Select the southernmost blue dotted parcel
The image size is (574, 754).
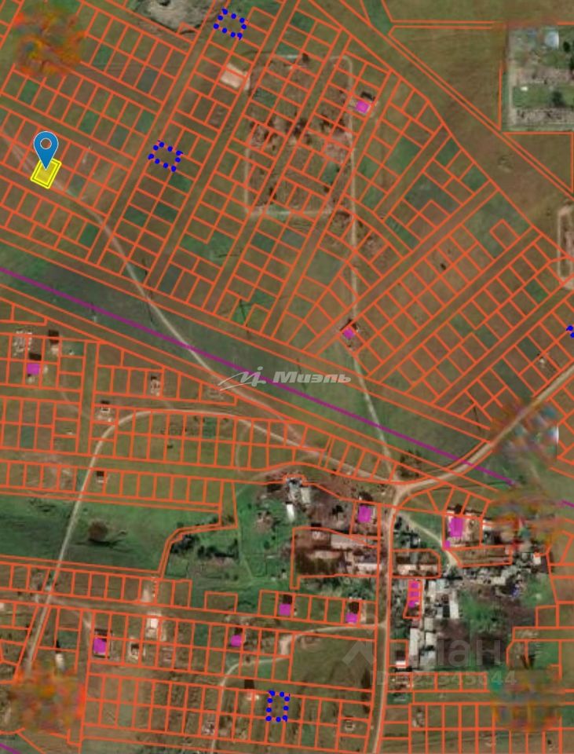pos(278,706)
